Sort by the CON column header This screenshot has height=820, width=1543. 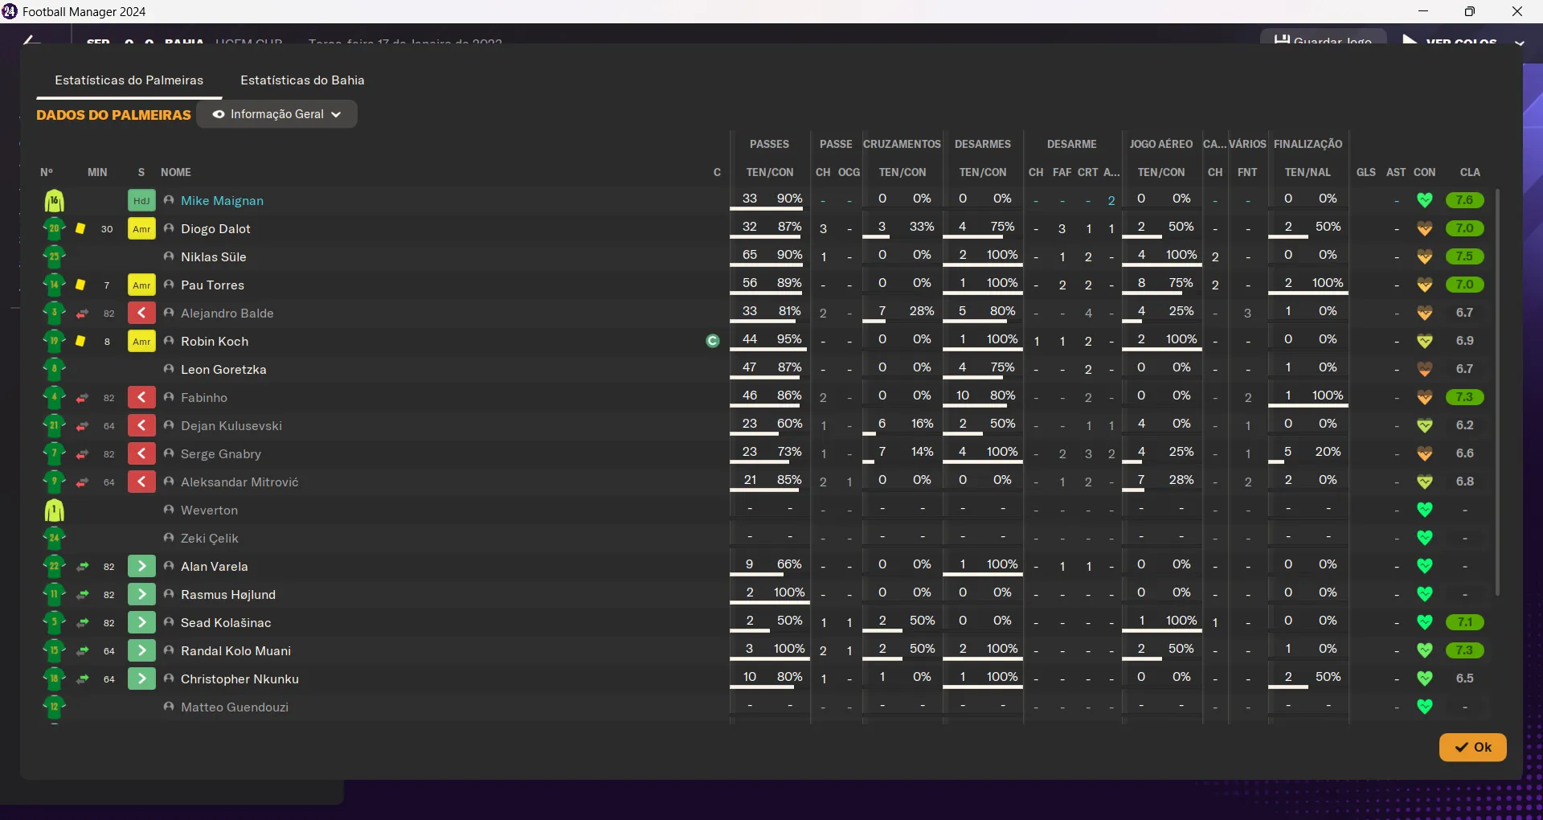click(x=1424, y=172)
